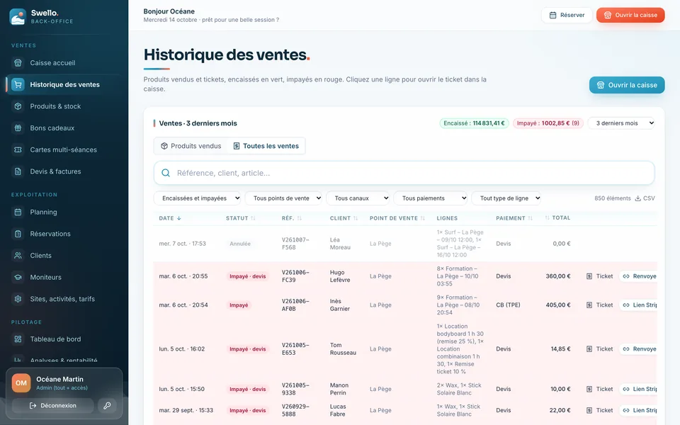The image size is (680, 425).
Task: Click Renvoyer for V261006-FC39 row
Action: click(638, 276)
